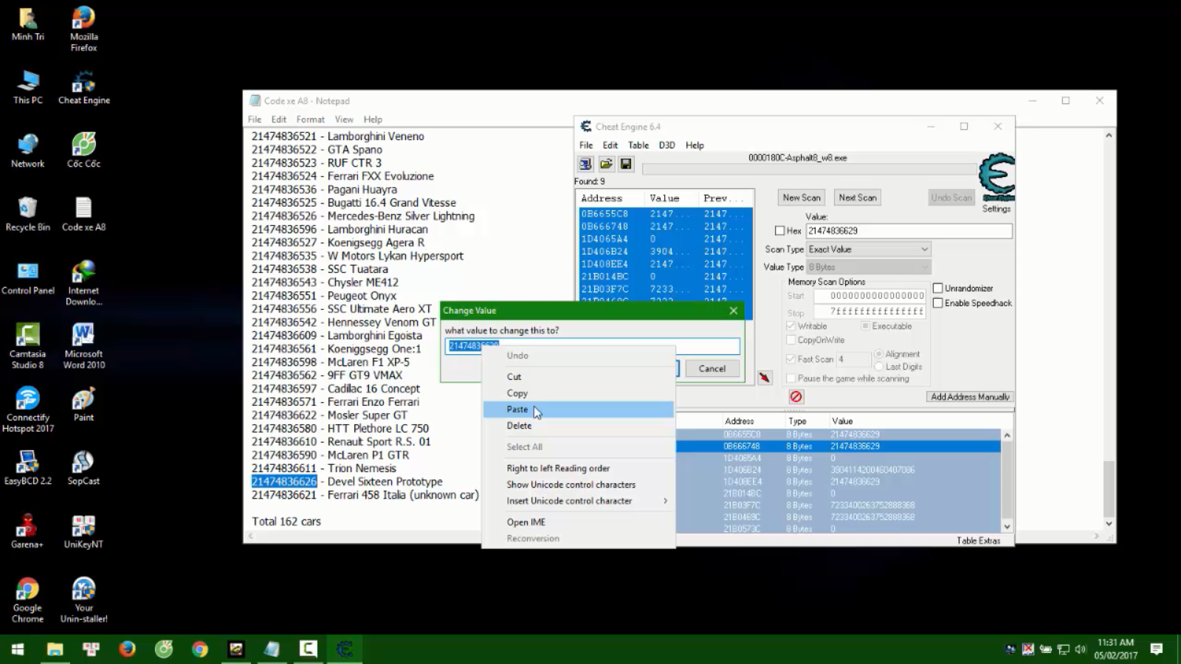Select Recycle Bin desktop icon
Image resolution: width=1181 pixels, height=664 pixels.
pos(27,214)
